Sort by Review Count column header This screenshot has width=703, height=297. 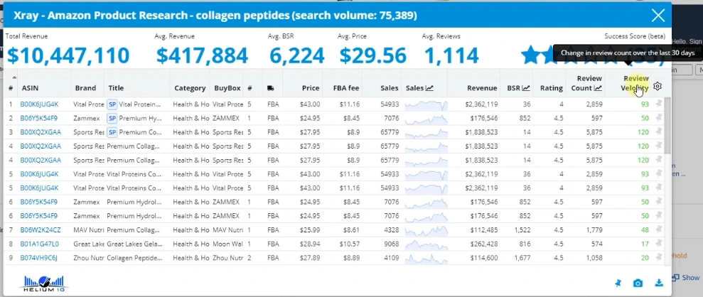(586, 83)
